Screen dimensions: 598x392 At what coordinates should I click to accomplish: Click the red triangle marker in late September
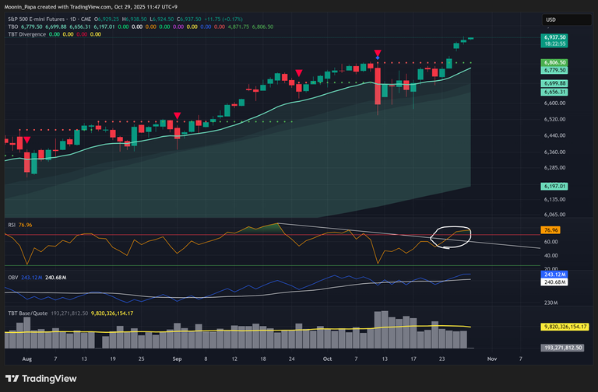(298, 72)
